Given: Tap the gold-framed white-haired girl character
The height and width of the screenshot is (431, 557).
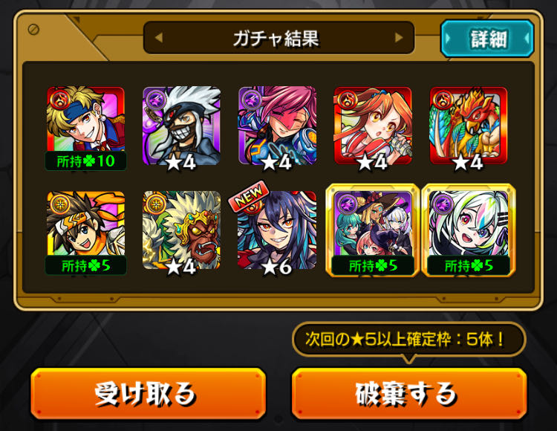Looking at the screenshot, I should click(x=469, y=230).
